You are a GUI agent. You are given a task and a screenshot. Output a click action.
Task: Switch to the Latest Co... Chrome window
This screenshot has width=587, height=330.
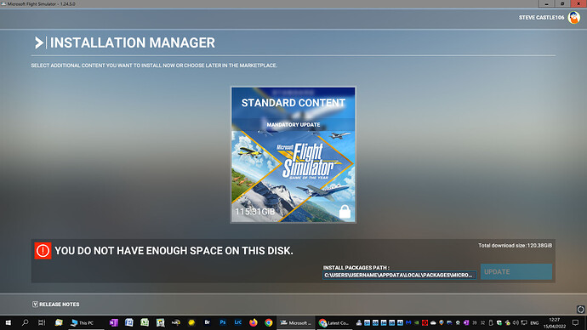tap(333, 322)
